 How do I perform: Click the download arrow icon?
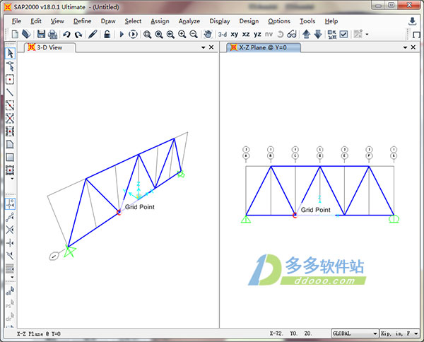[412, 21]
